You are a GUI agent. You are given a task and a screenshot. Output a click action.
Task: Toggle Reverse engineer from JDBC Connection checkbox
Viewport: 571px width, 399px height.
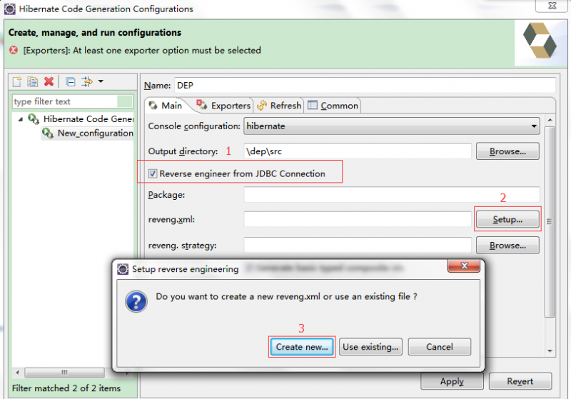tap(153, 173)
